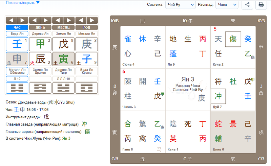271x166 pixels.
Task: Open the Расклад dropdown showing Часа
Action: [227, 5]
